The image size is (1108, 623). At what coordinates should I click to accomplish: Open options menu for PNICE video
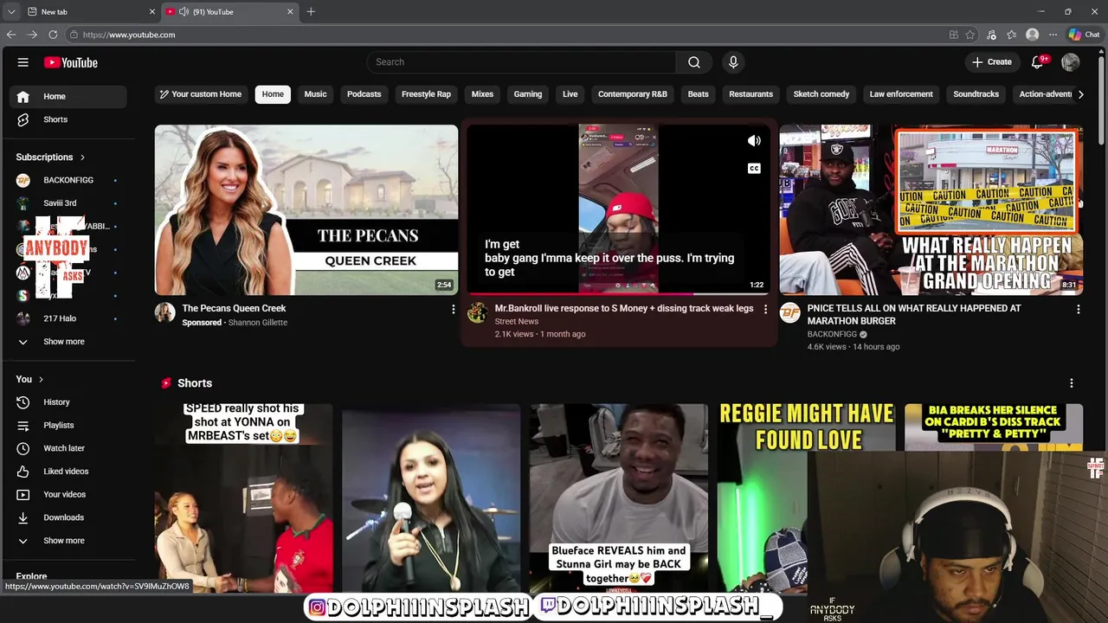[x=1078, y=309]
